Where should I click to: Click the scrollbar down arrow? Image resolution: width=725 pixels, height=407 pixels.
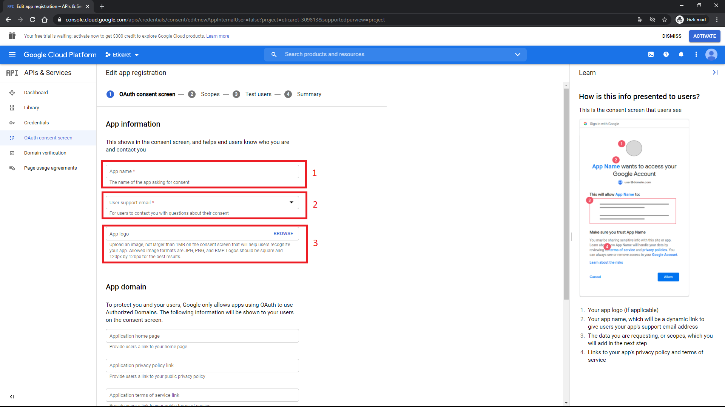[566, 403]
